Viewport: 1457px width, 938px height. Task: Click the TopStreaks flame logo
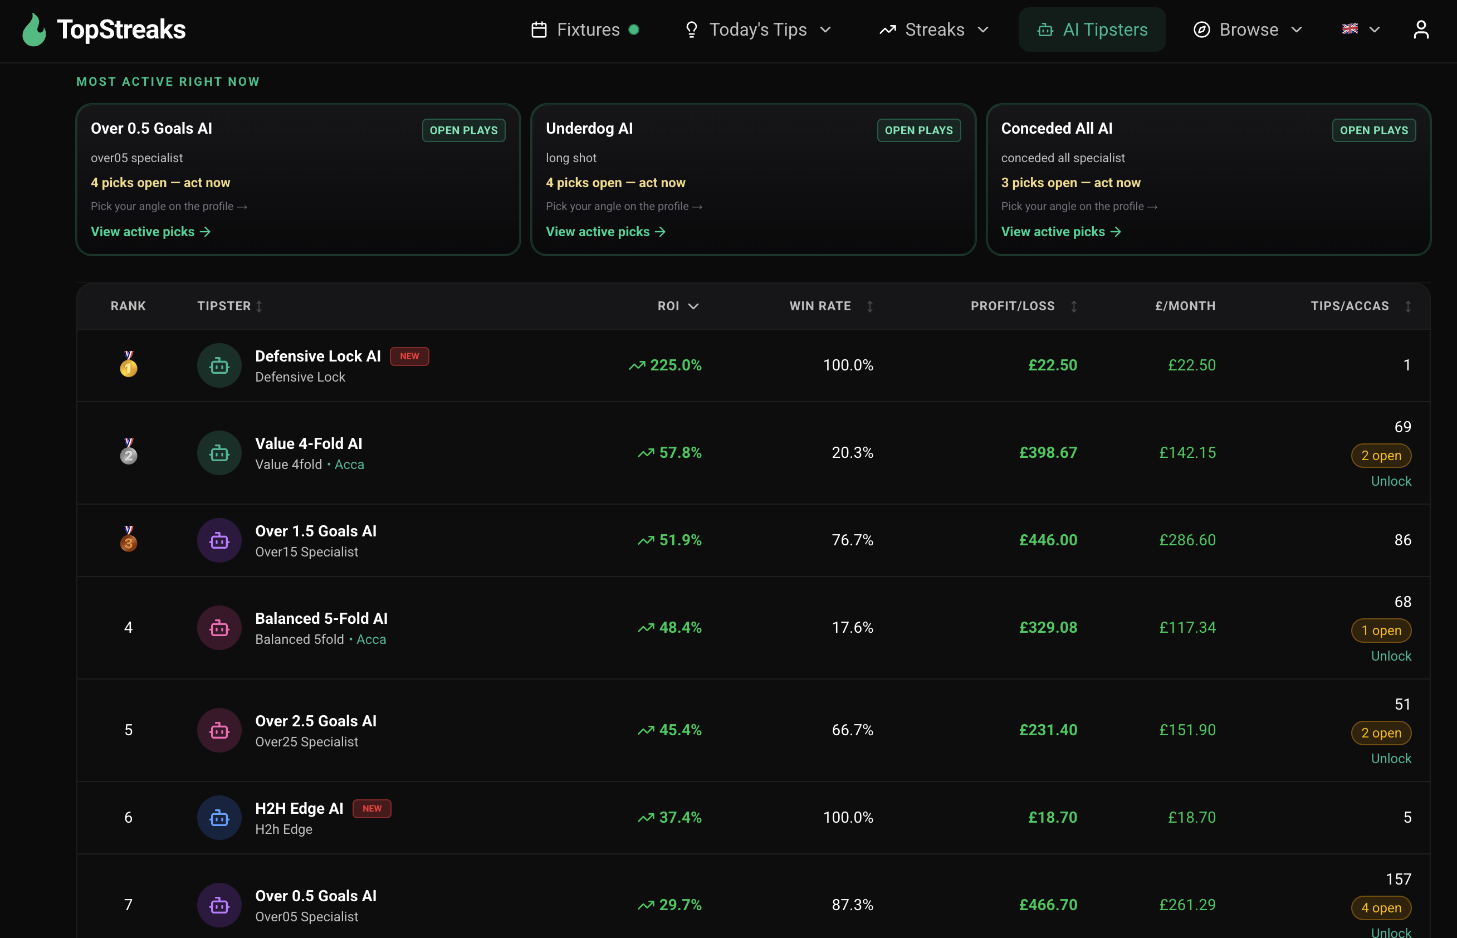35,28
